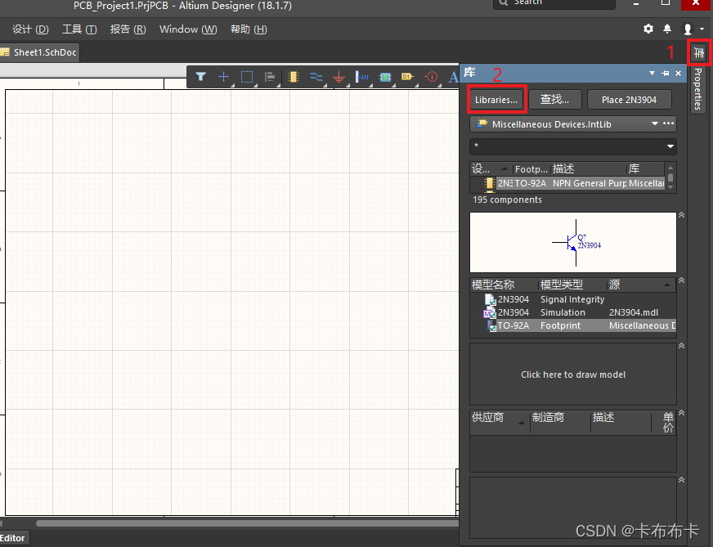Switch to the Properties side tab
This screenshot has width=713, height=547.
point(697,88)
